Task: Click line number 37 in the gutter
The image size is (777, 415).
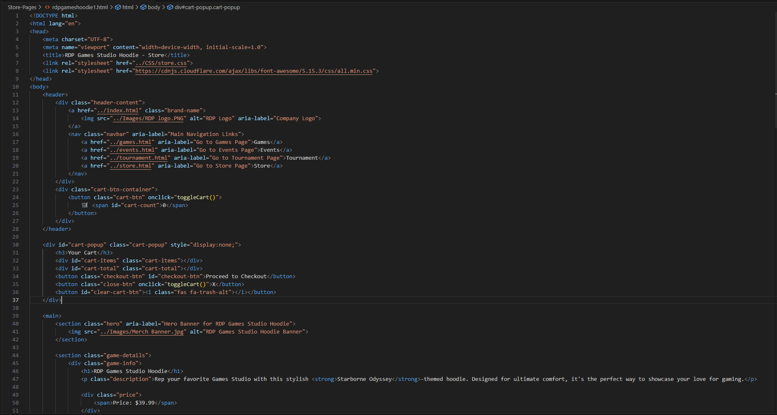Action: tap(15, 300)
